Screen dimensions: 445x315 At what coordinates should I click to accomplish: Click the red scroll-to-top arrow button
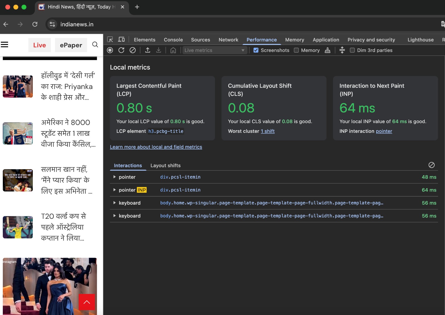pyautogui.click(x=87, y=302)
